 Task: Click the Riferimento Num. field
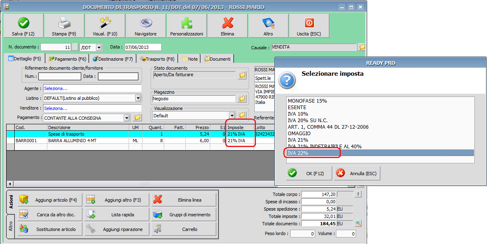59,76
